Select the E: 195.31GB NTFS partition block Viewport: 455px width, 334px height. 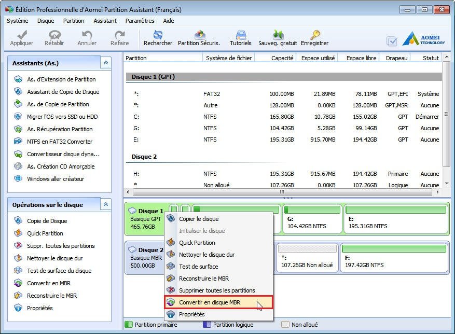pos(396,219)
